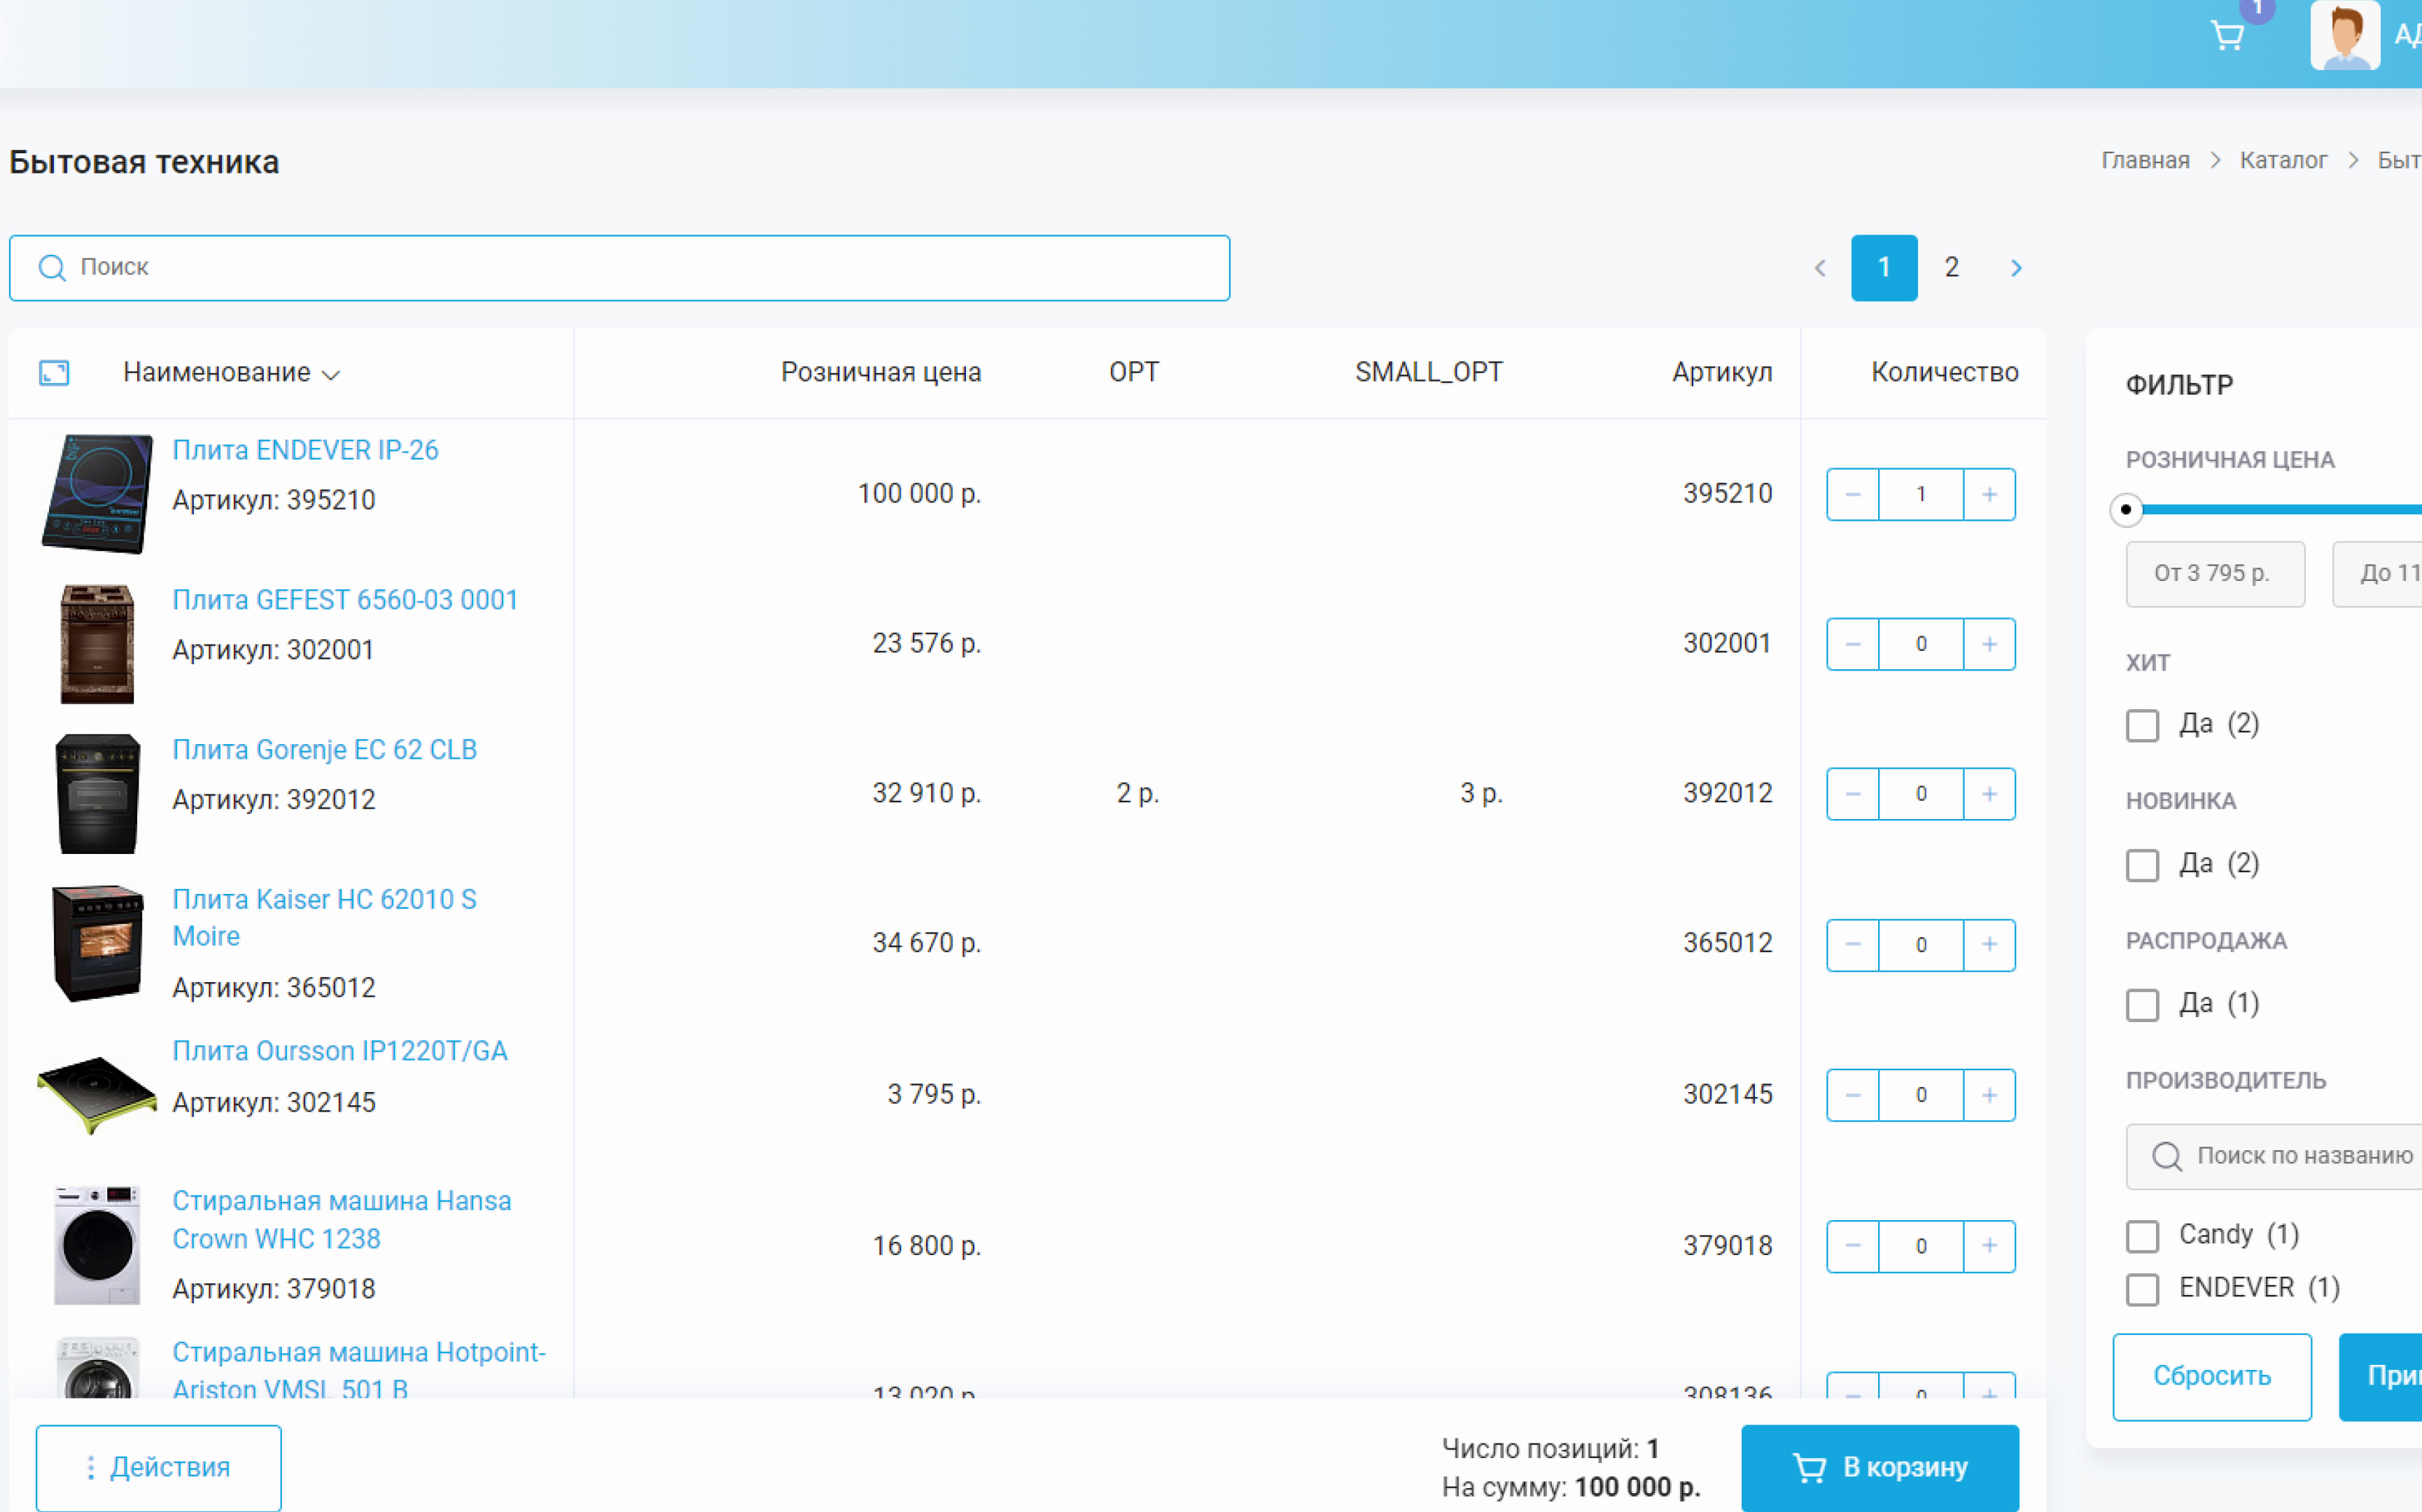The image size is (2422, 1512).
Task: Go to next page arrow in pagination
Action: pos(2016,268)
